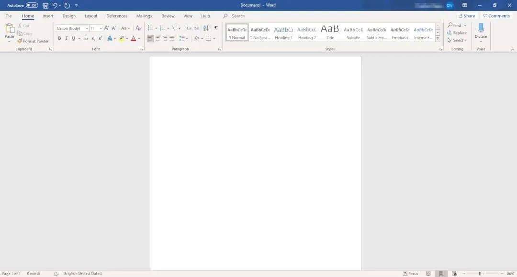Viewport: 517px width, 277px height.
Task: Activate the Format Painter
Action: (x=33, y=41)
